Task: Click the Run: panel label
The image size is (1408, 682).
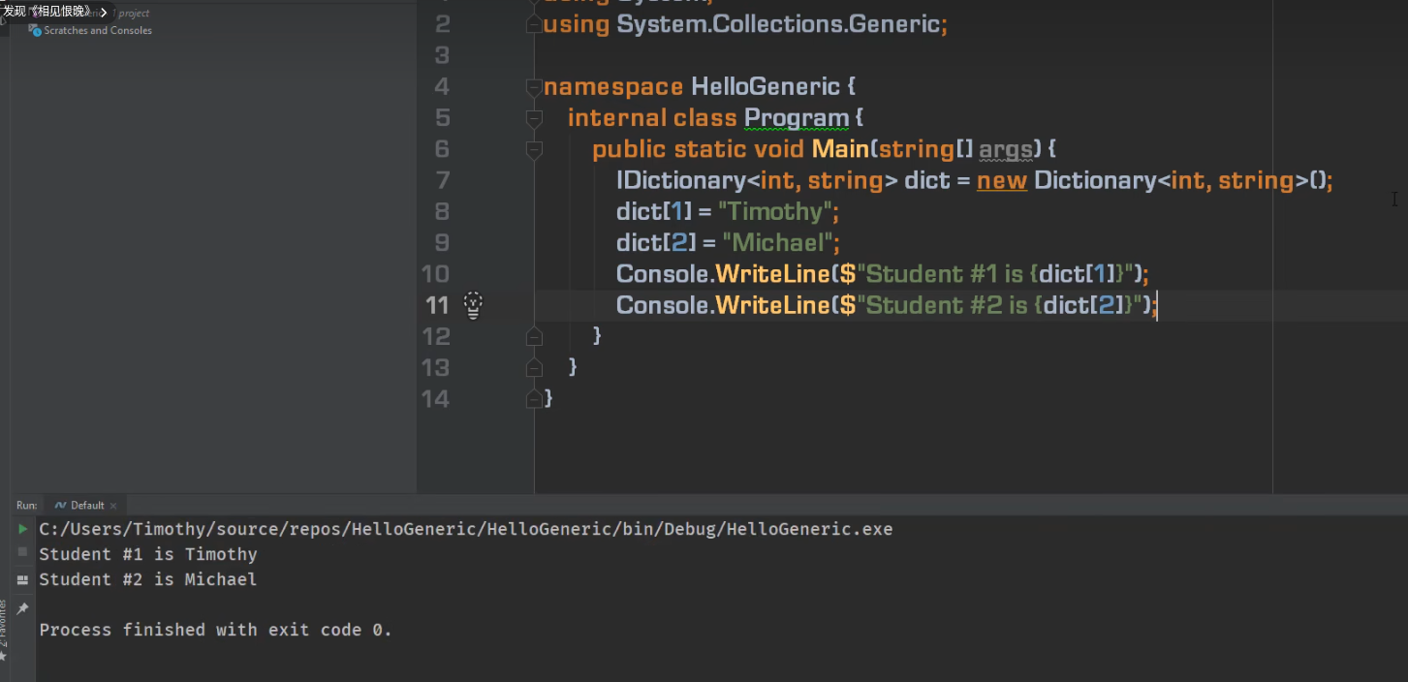Action: (26, 506)
